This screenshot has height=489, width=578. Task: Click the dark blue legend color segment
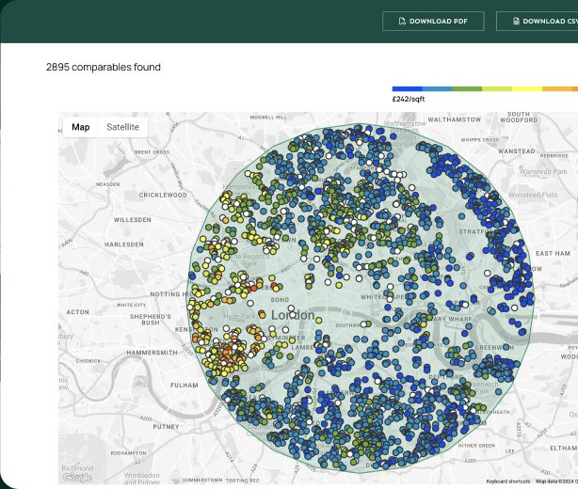point(408,88)
